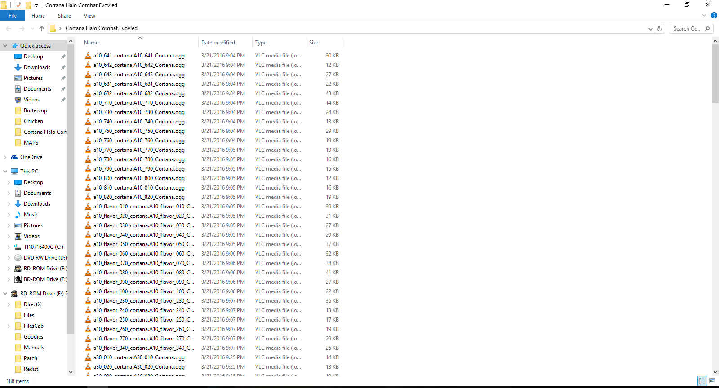
Task: Go up one folder level arrow
Action: click(42, 29)
